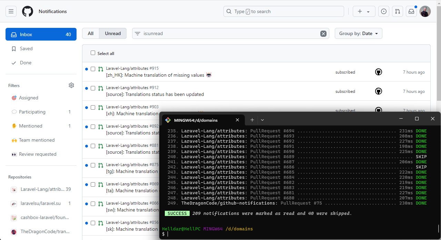The height and width of the screenshot is (240, 441).
Task: Open the notifications inbox icon in header
Action: [x=411, y=11]
